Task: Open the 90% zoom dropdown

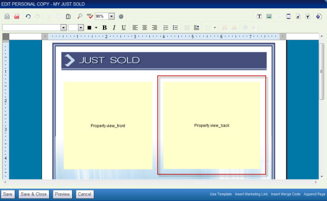Action: (112, 16)
